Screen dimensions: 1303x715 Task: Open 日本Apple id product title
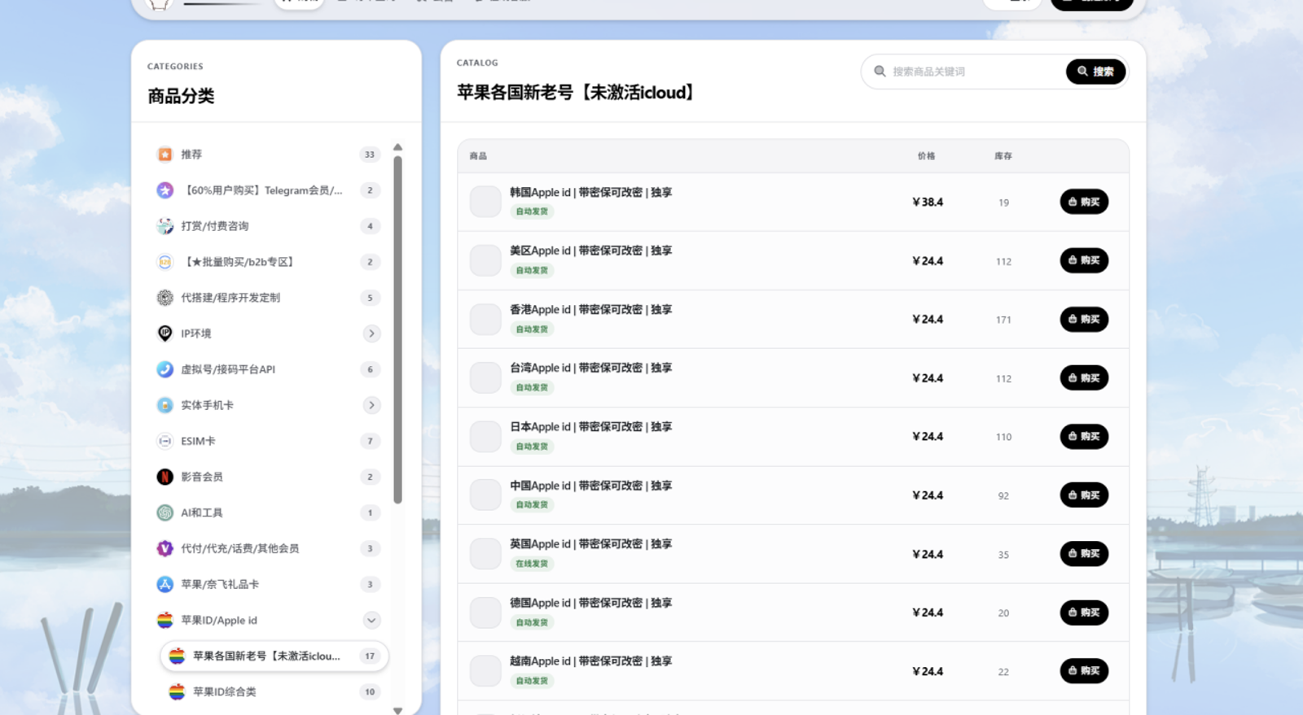coord(591,426)
